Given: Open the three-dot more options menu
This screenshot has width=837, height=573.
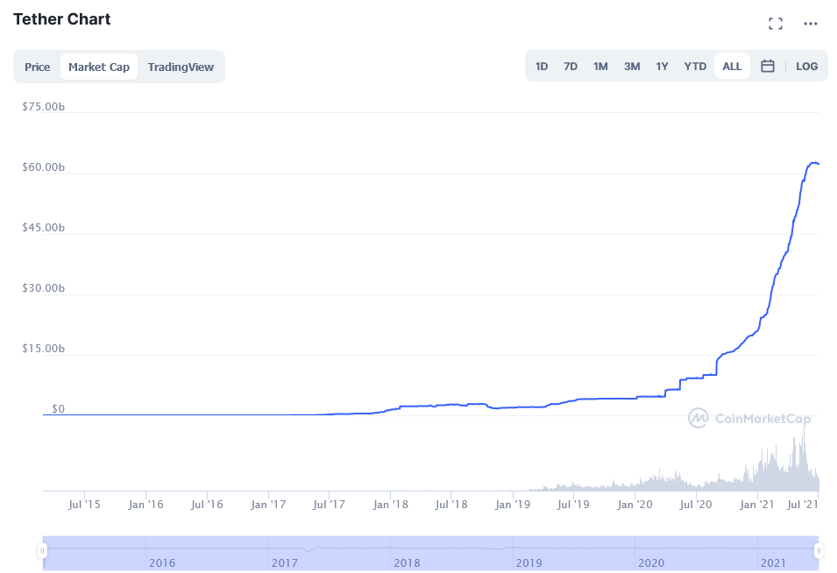Looking at the screenshot, I should point(811,24).
